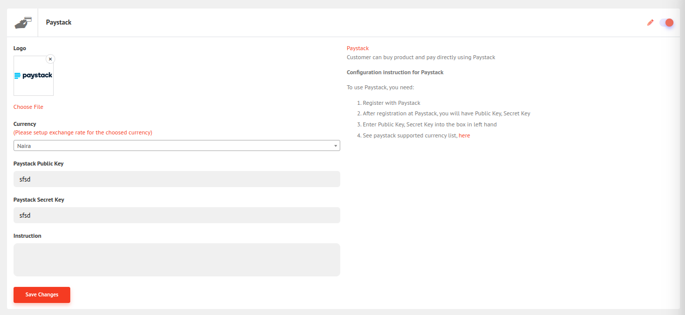Click the 'Register with Paystack' list item
685x315 pixels.
(x=391, y=103)
